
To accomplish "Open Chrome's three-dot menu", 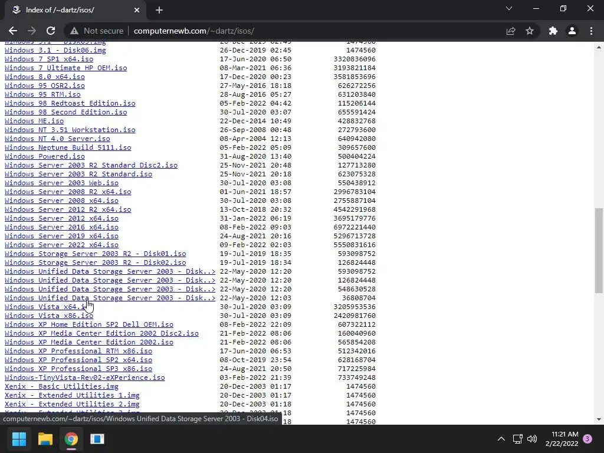I will [x=591, y=31].
